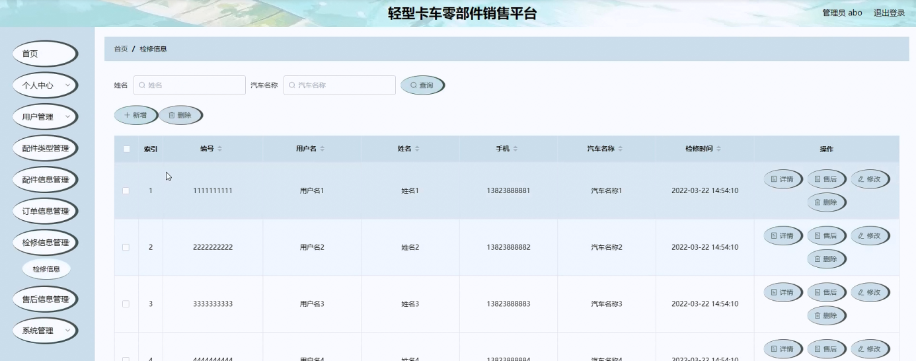The image size is (916, 361).
Task: Click cell 1111111111 in 编号 column
Action: [x=213, y=190]
